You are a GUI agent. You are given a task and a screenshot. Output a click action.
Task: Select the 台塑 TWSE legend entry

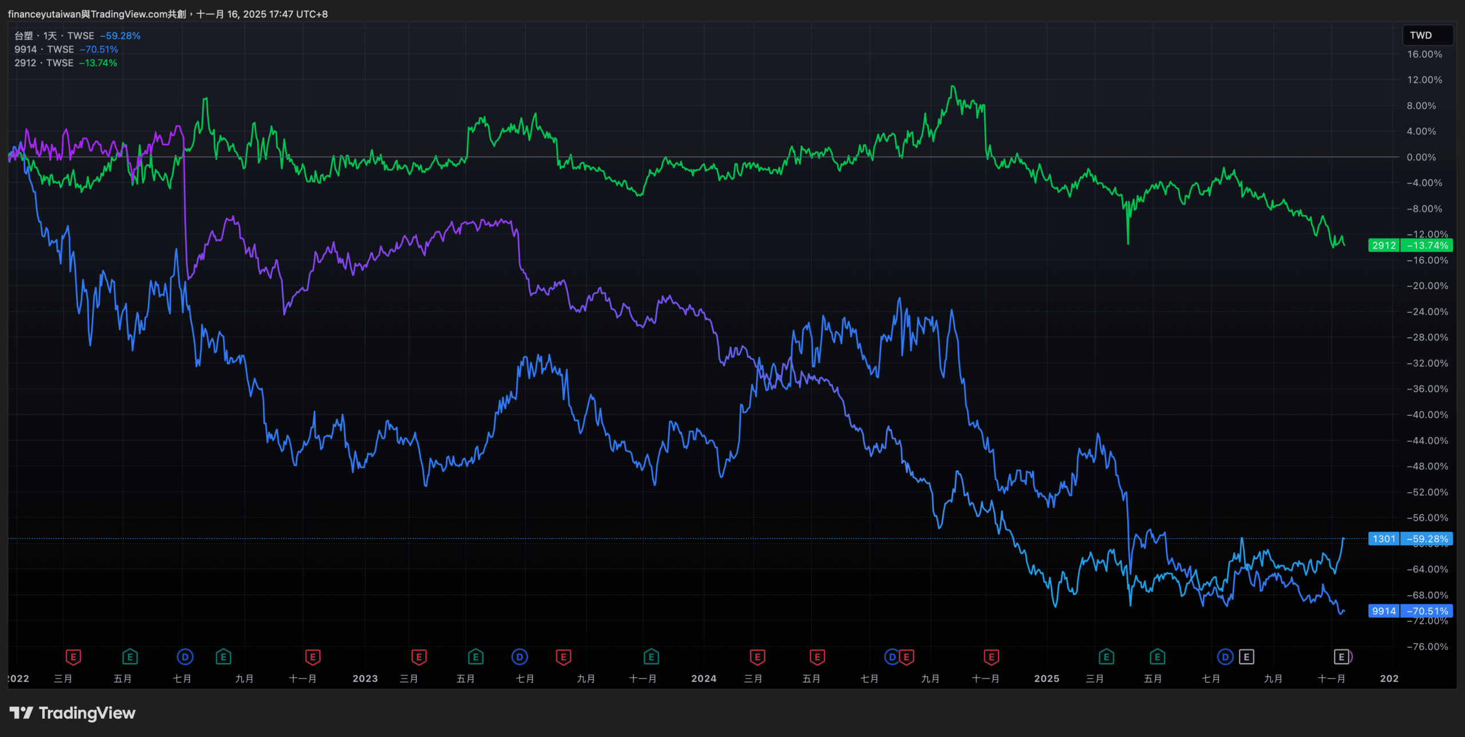54,35
